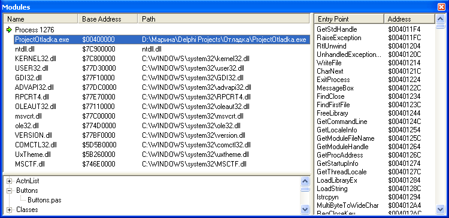Select the LoadString entry point
Screen dimensions: 449x218
point(332,189)
